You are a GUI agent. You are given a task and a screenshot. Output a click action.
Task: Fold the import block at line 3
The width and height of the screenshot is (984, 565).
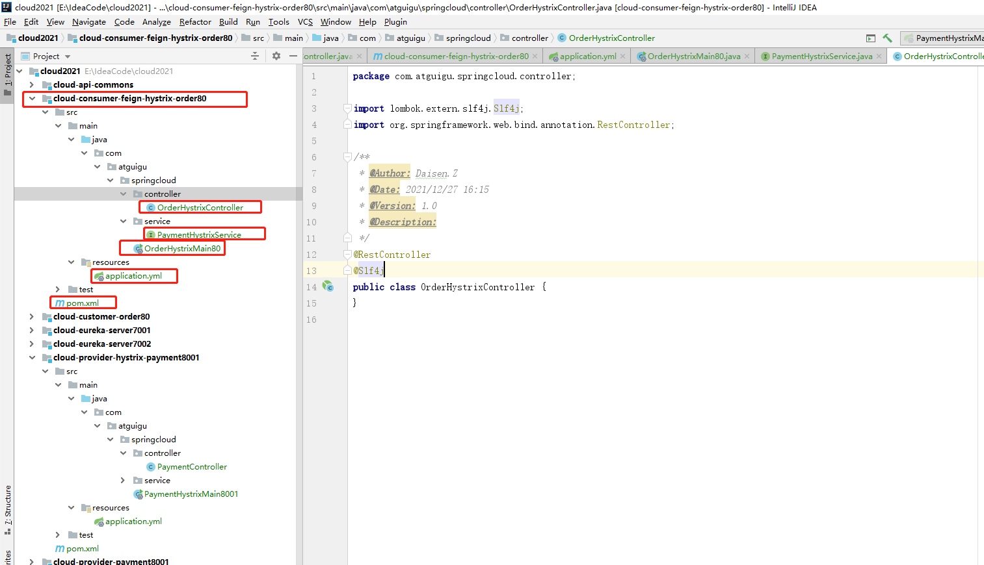(x=347, y=108)
